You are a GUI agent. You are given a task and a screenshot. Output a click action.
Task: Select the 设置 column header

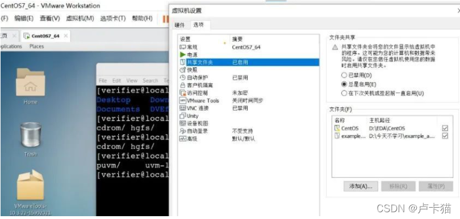click(185, 39)
